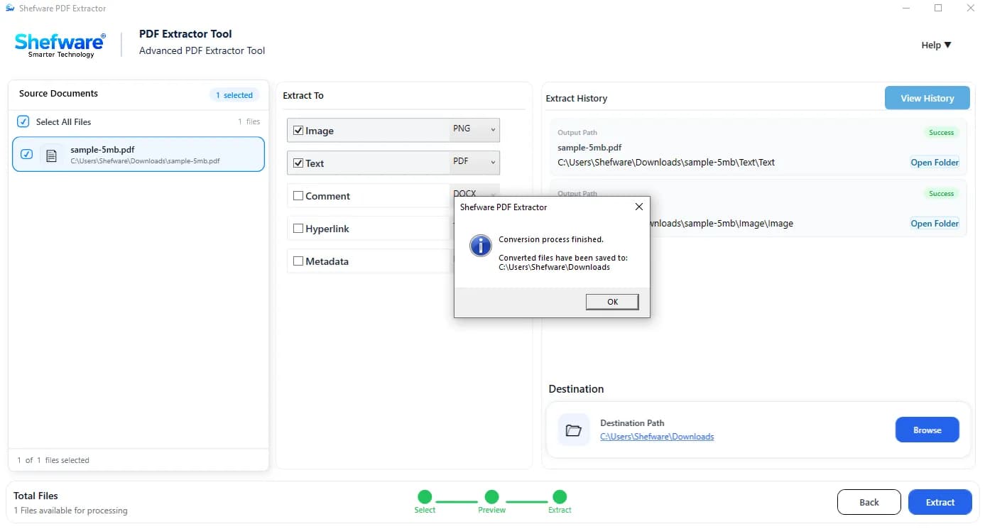Click the Source Documents heading
985x529 pixels.
[58, 94]
